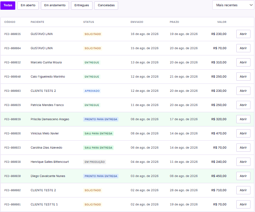Click patient name Priscila Damasceno Aragao
The height and width of the screenshot is (212, 255).
pos(50,119)
